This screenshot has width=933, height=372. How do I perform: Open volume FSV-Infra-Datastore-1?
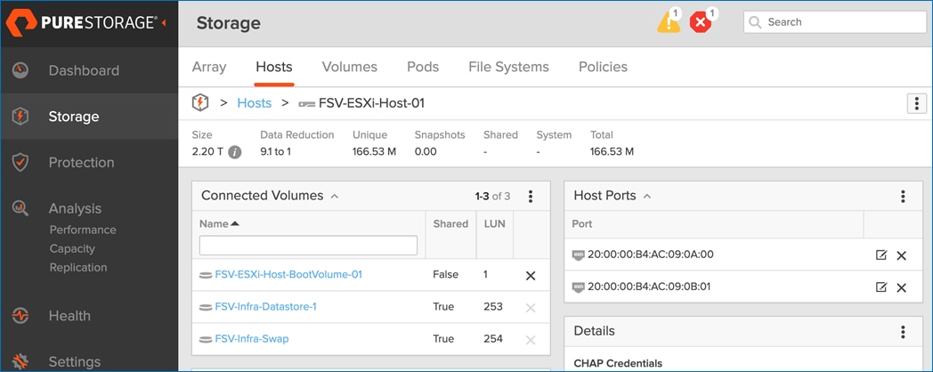(x=265, y=306)
